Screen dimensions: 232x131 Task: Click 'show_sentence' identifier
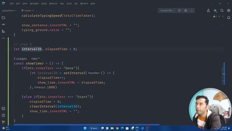pos(34,25)
